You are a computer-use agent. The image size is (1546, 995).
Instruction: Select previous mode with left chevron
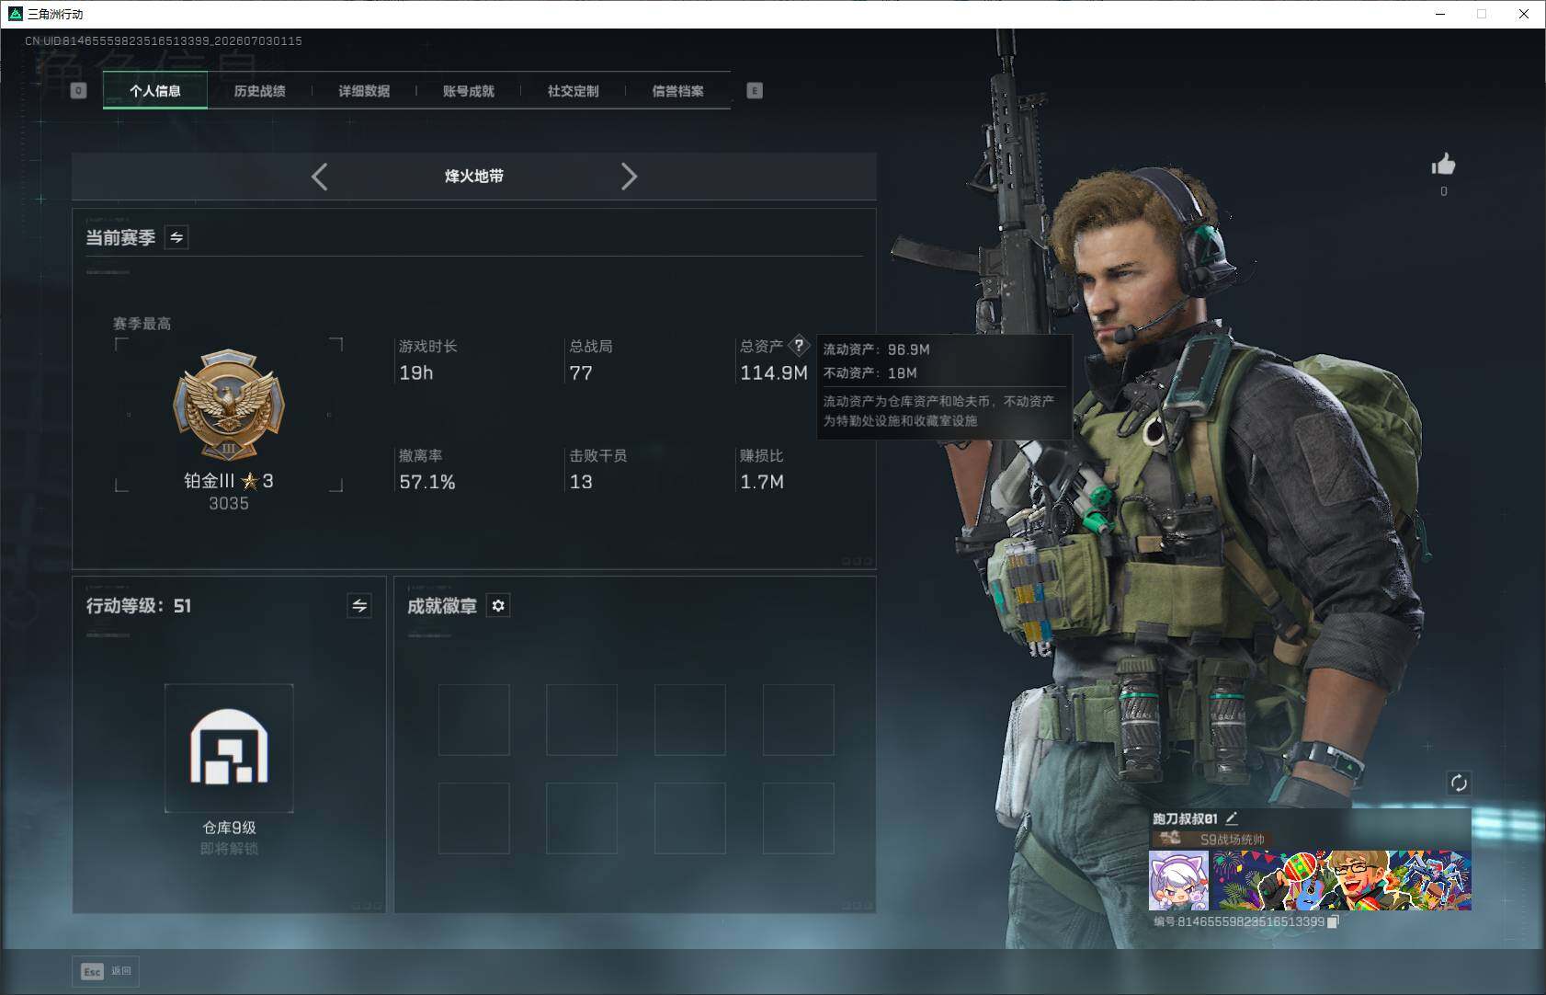pyautogui.click(x=319, y=177)
